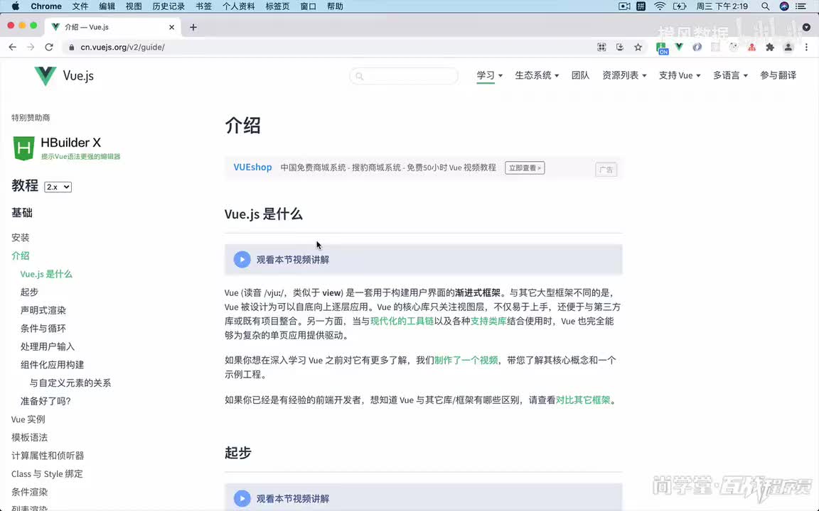Open Chrome three-dot menu
Viewport: 819px width, 511px height.
point(806,47)
